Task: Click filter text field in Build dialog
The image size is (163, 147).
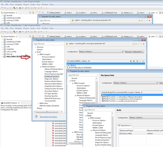Action: (99, 110)
